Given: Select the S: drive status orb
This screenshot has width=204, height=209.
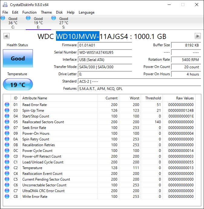Looking at the screenshot, I should [x=54, y=18].
